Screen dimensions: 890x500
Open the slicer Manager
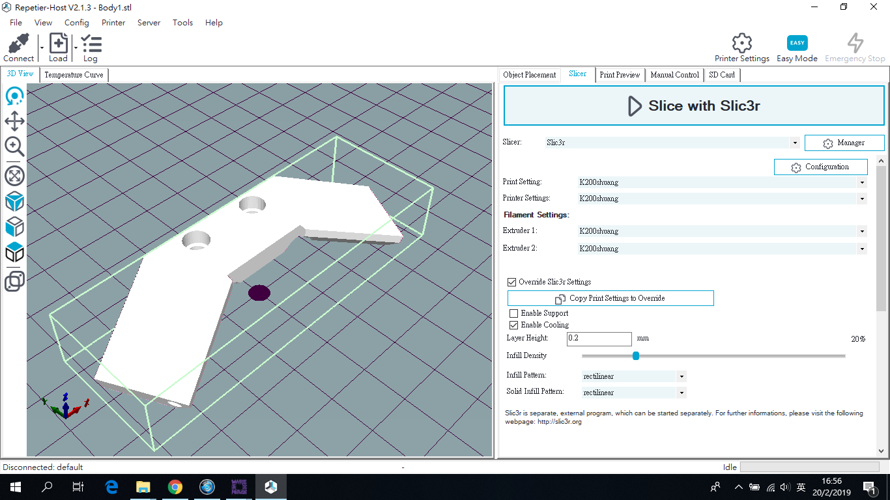[844, 143]
